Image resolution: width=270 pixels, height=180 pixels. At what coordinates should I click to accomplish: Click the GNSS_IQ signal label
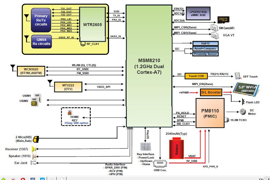coord(116,36)
